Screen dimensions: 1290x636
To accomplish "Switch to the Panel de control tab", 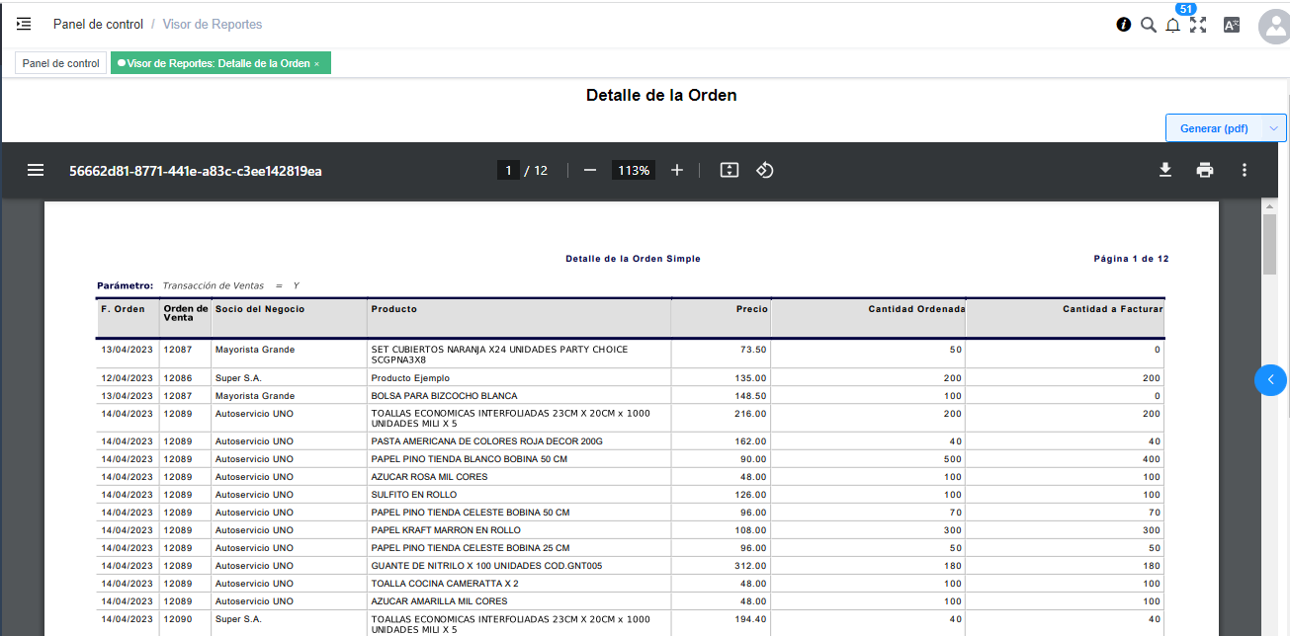I will click(x=61, y=63).
